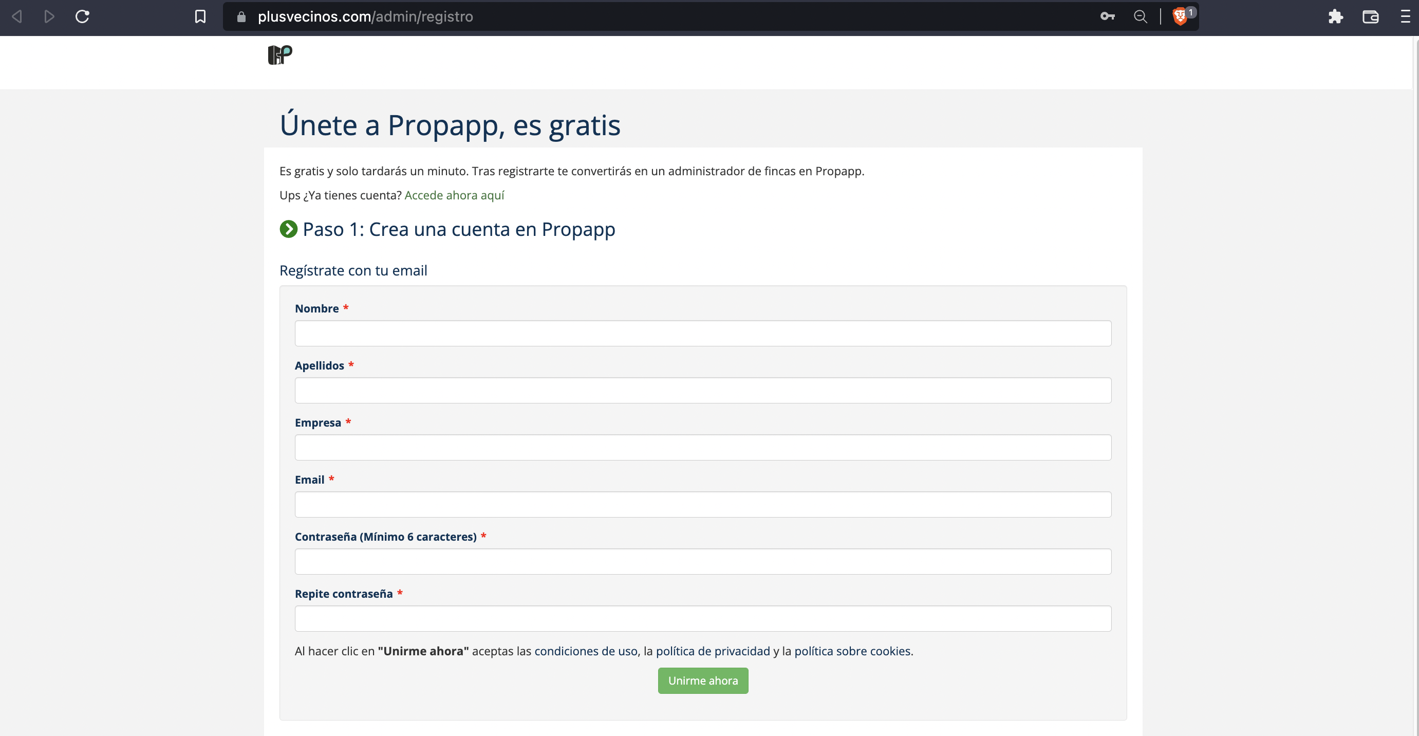Click the address bar URL plusvecinos.com/admin/registro
The width and height of the screenshot is (1419, 736).
tap(365, 16)
